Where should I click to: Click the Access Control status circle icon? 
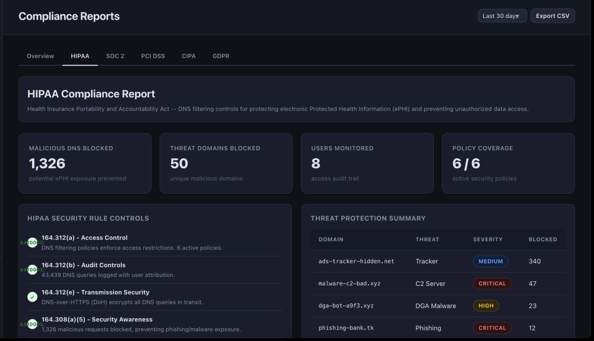(x=32, y=242)
